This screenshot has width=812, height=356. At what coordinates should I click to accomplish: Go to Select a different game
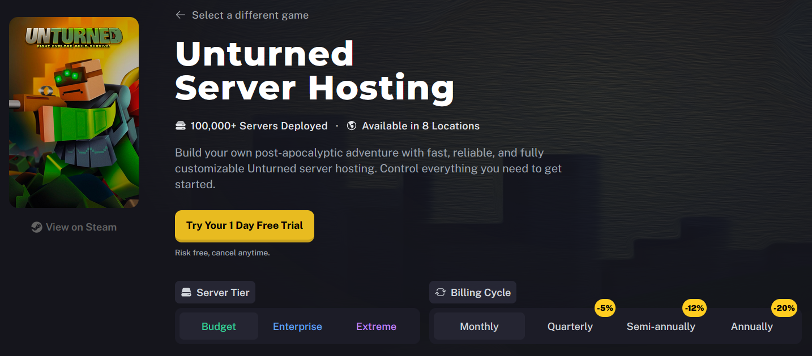tap(250, 15)
